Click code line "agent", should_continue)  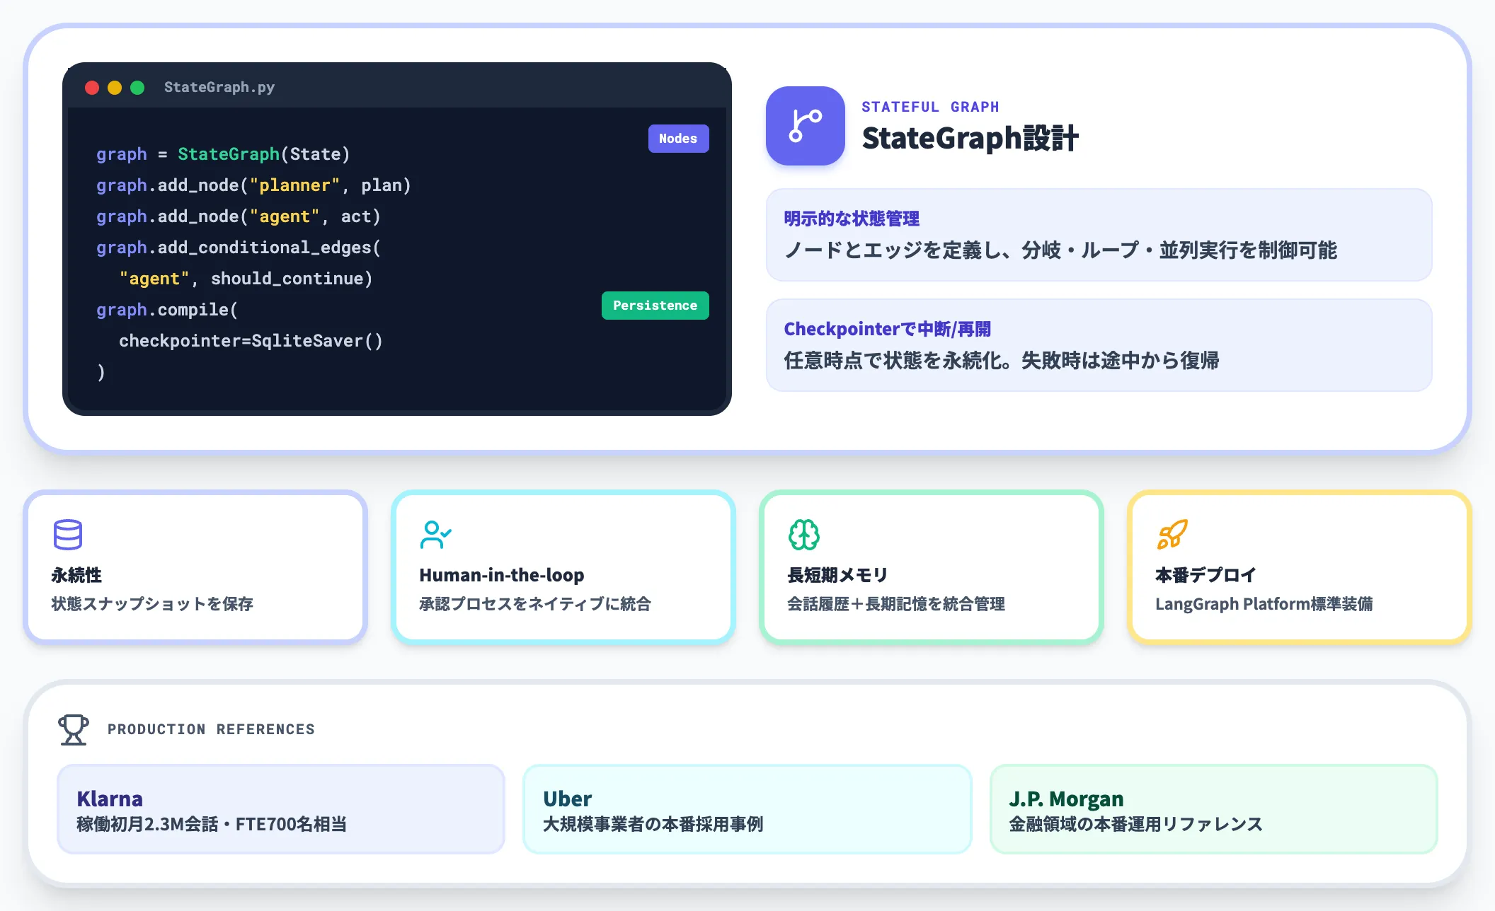[246, 279]
